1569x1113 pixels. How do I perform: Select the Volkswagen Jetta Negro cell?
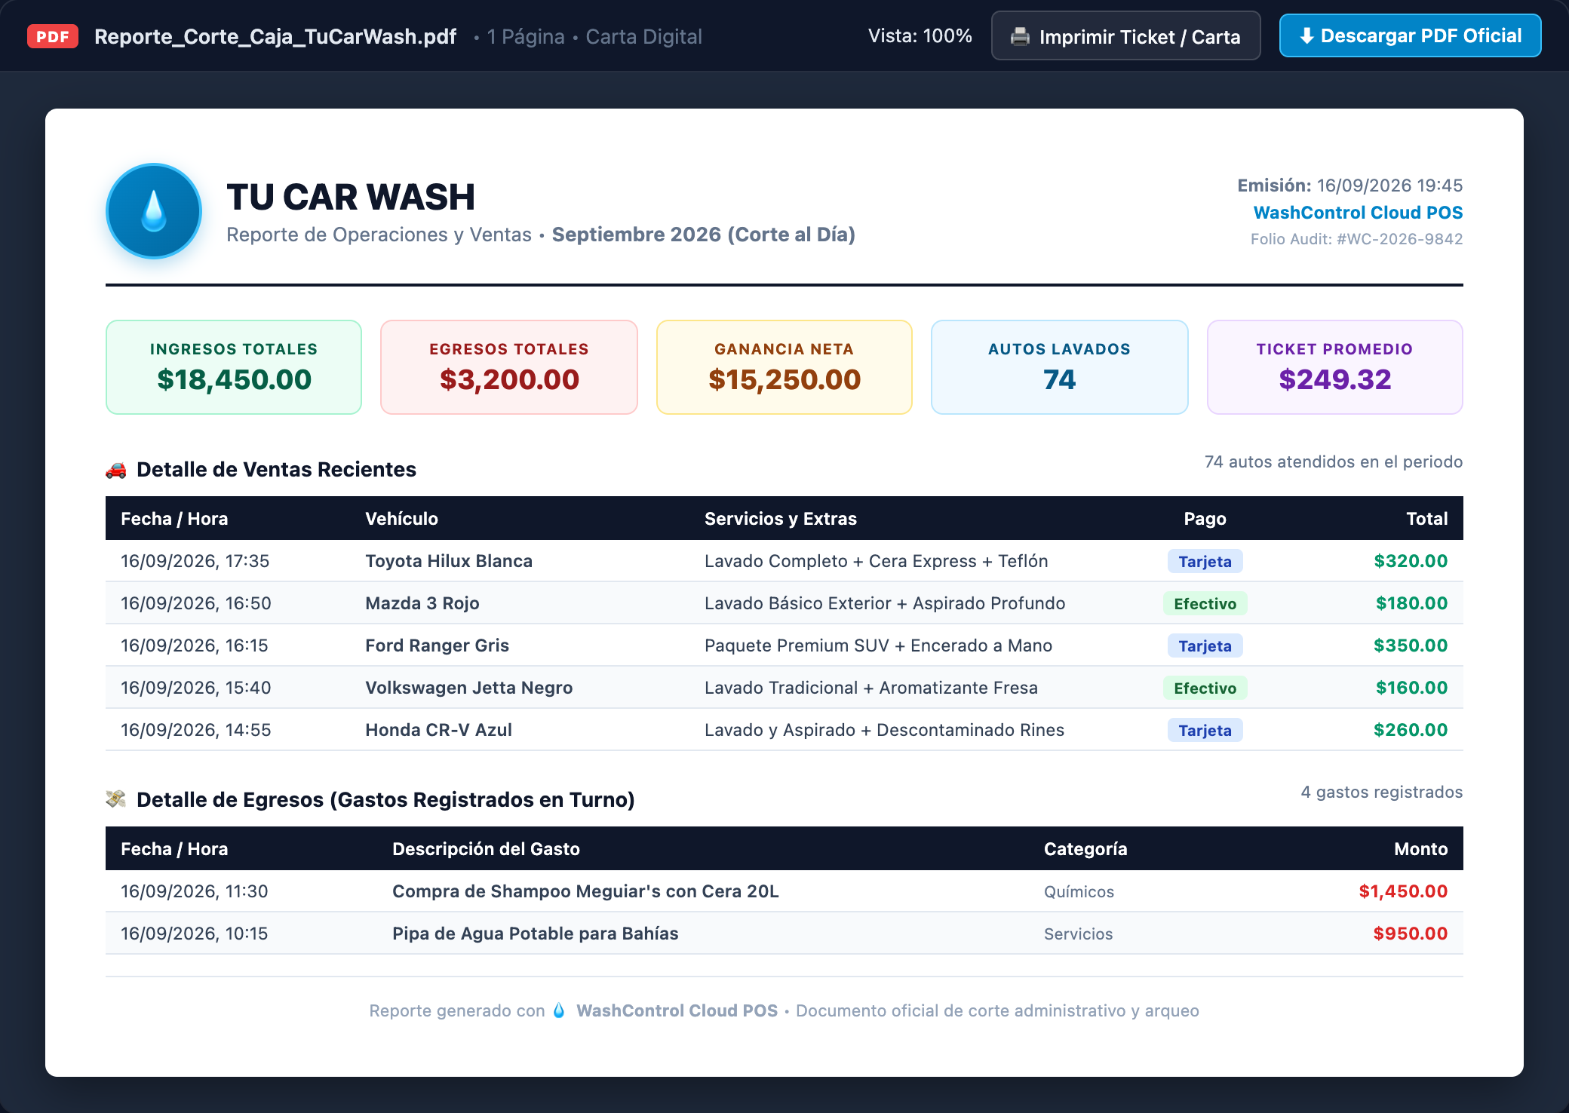[469, 688]
